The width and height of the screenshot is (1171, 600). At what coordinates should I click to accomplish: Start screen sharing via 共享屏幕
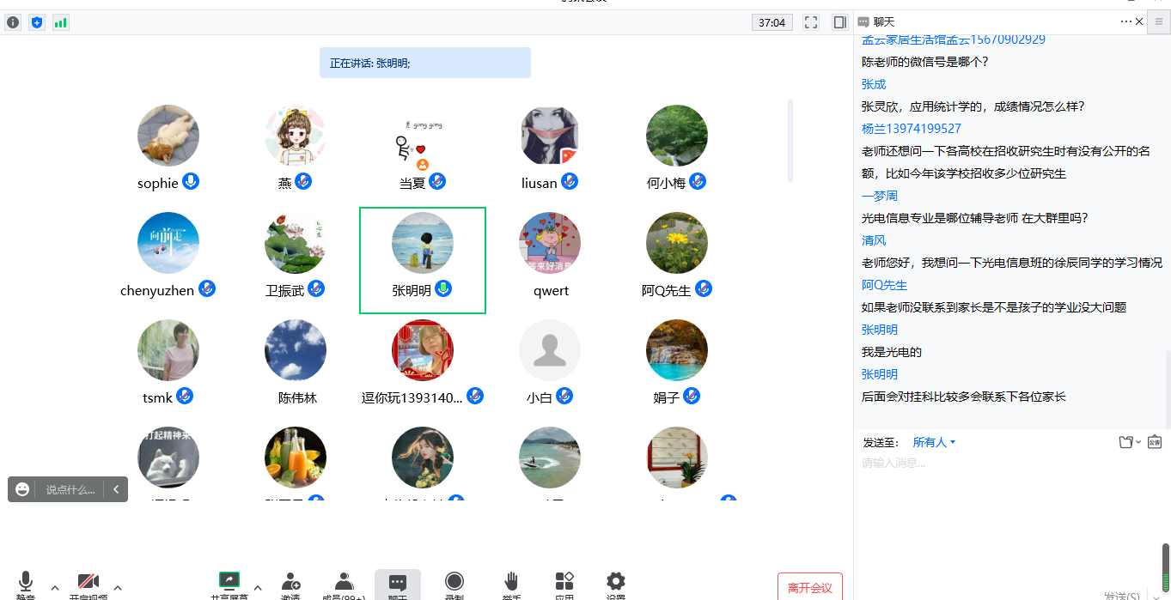pyautogui.click(x=229, y=582)
